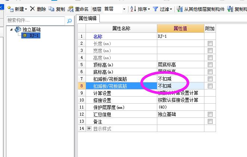Toggle 附加 checkbox for 顶标高(m)
This screenshot has width=247, height=157.
[210, 65]
